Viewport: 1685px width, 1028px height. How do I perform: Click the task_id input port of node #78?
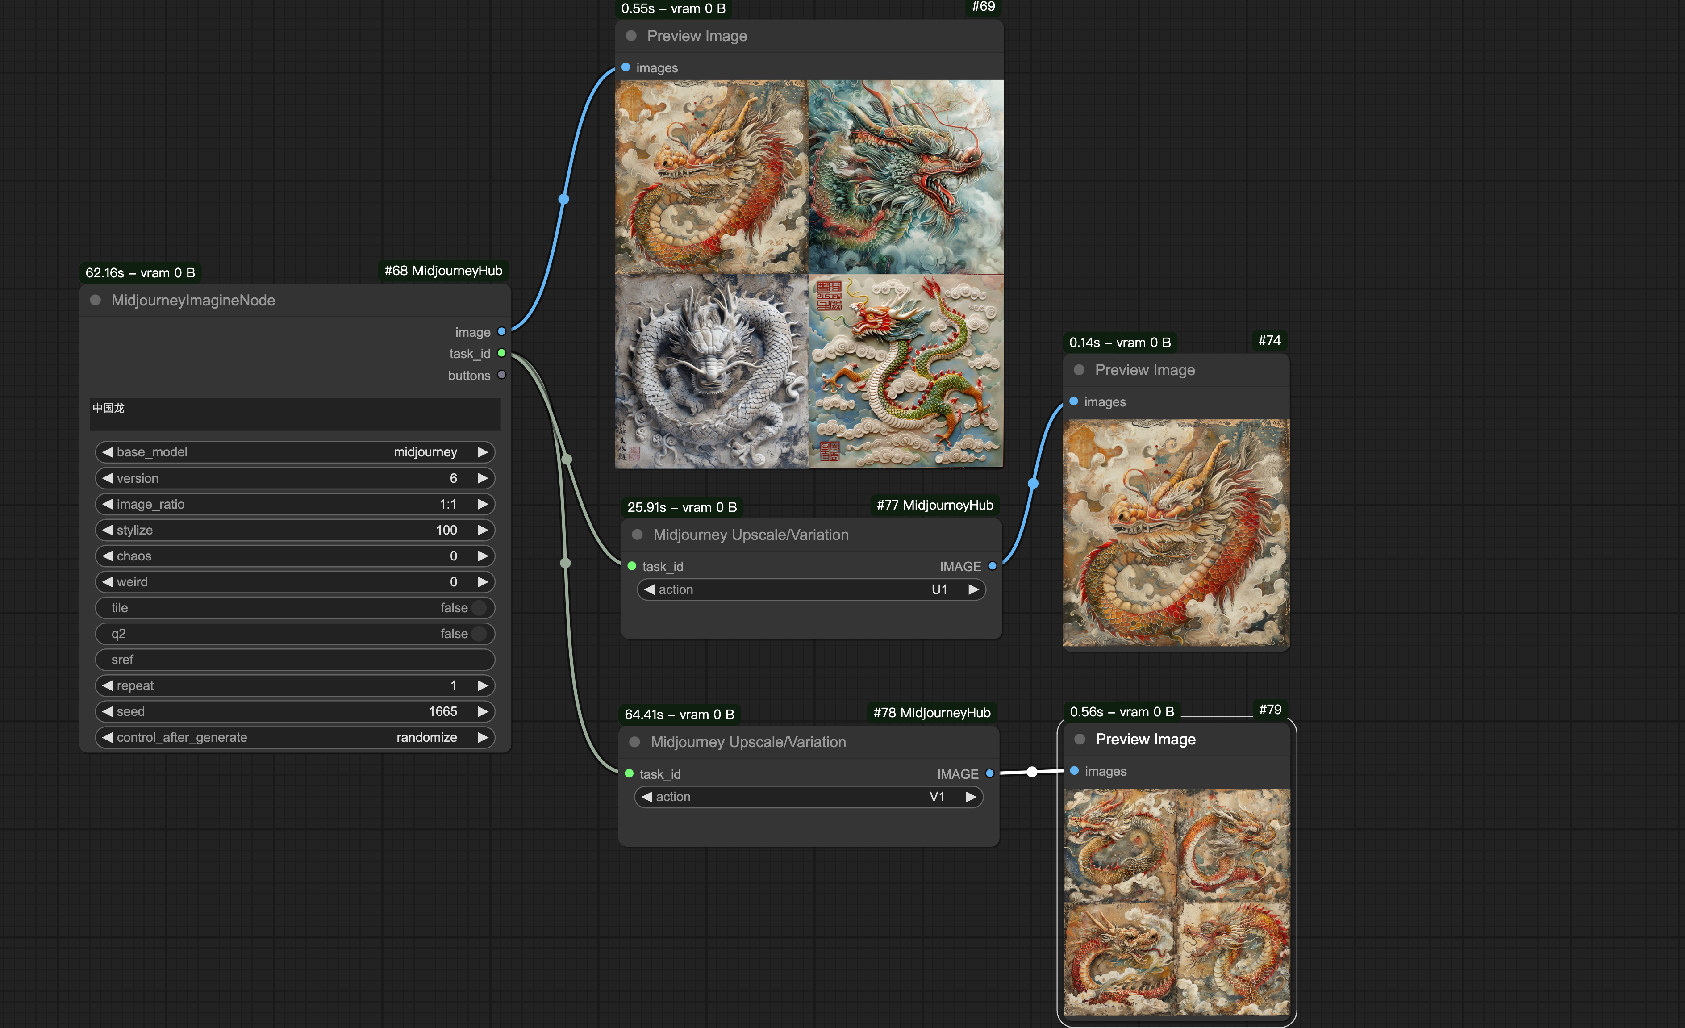629,773
